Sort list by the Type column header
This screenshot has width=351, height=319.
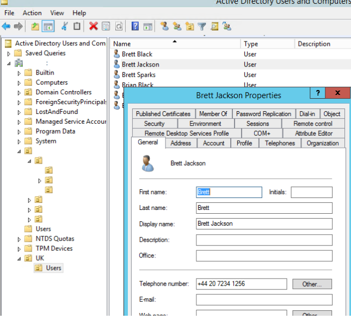(268, 44)
